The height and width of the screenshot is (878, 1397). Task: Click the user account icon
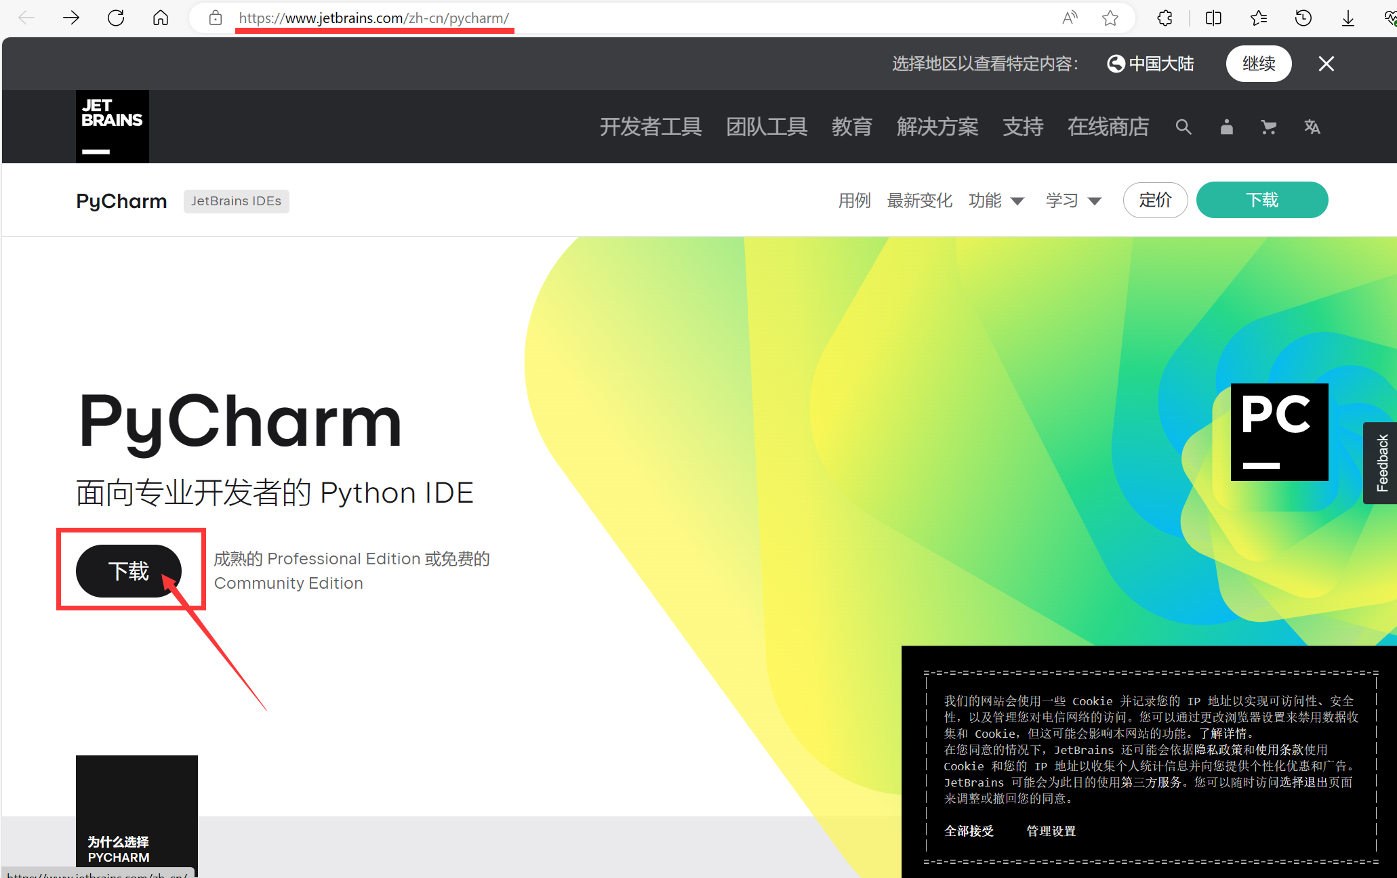pos(1226,127)
